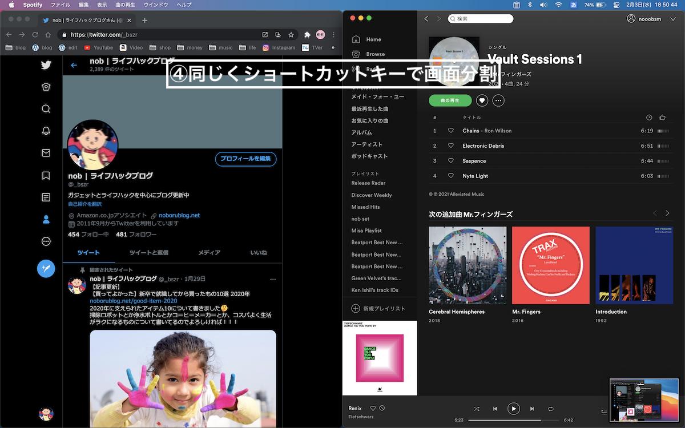Like the track Electronic Debris
The width and height of the screenshot is (685, 428).
450,146
